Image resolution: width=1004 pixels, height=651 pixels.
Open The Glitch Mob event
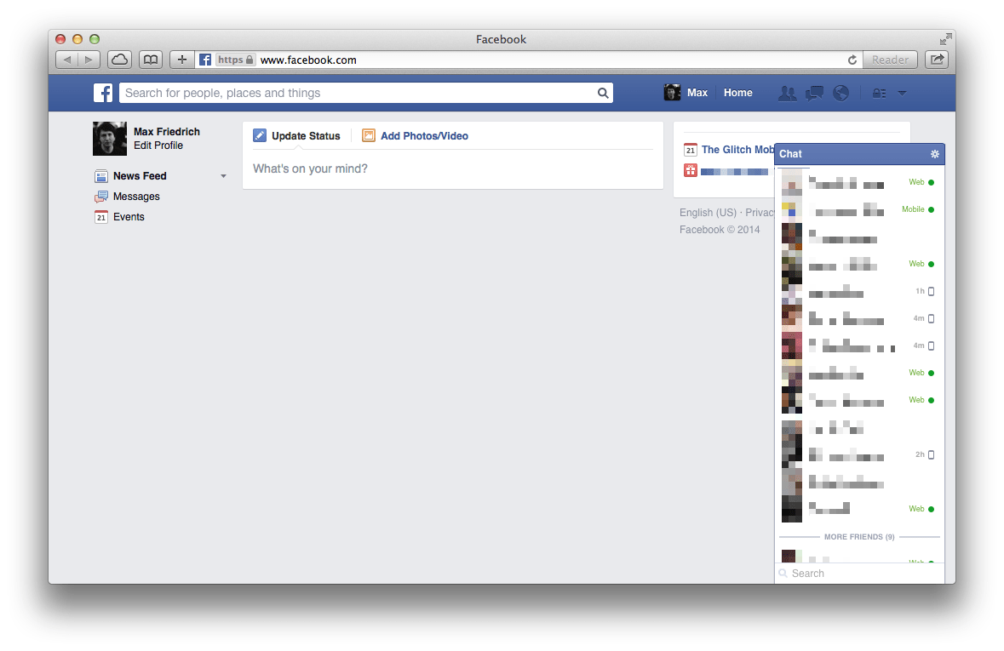point(737,149)
